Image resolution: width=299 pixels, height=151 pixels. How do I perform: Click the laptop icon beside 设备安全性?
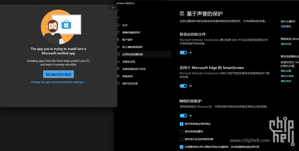point(118,62)
